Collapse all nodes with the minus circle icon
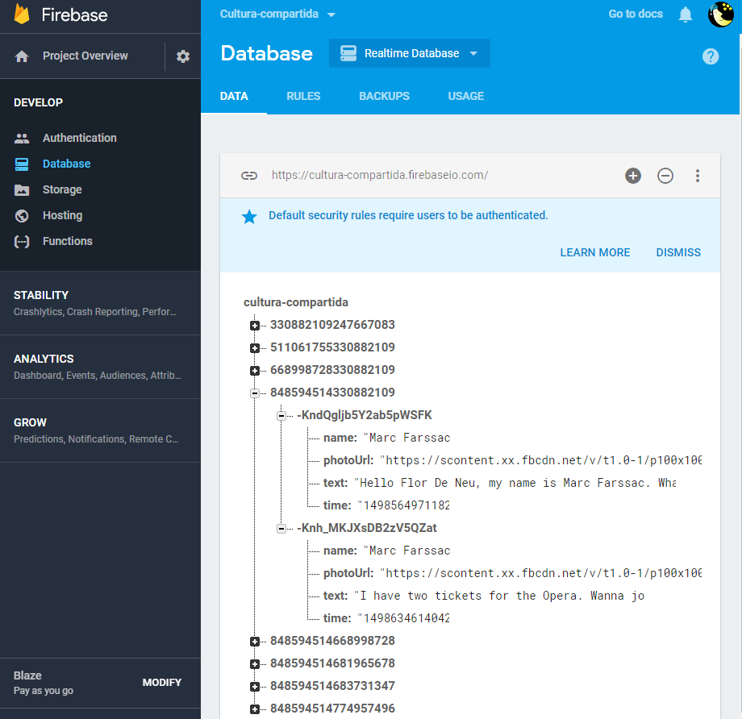This screenshot has height=719, width=742. coord(665,176)
